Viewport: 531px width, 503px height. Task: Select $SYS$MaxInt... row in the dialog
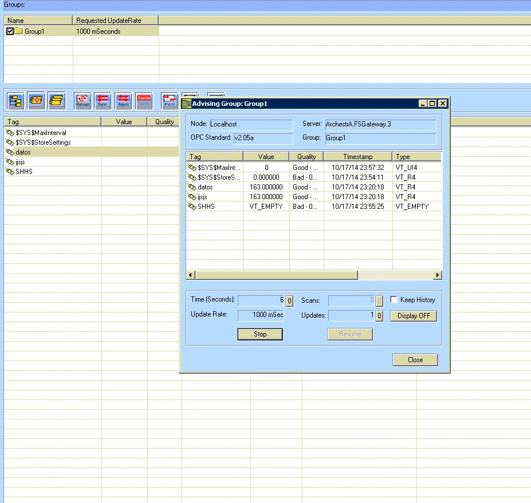[x=314, y=168]
